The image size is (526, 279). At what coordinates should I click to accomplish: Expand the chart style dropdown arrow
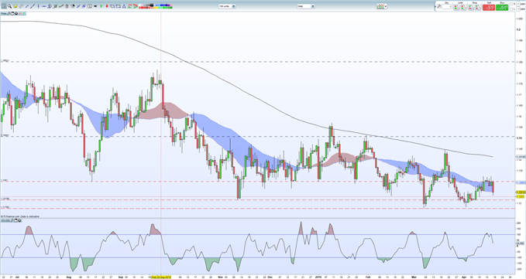(x=386, y=6)
